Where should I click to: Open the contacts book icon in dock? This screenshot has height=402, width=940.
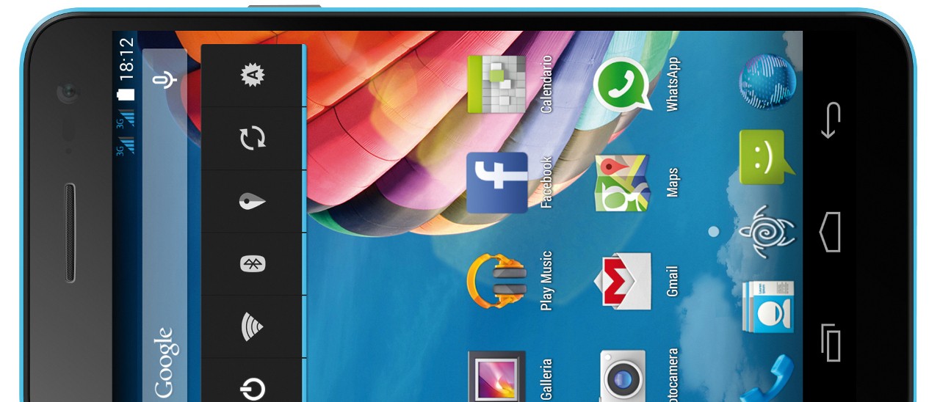pos(767,307)
